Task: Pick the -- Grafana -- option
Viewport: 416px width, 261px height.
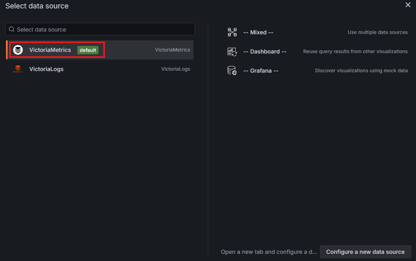Action: pyautogui.click(x=261, y=71)
